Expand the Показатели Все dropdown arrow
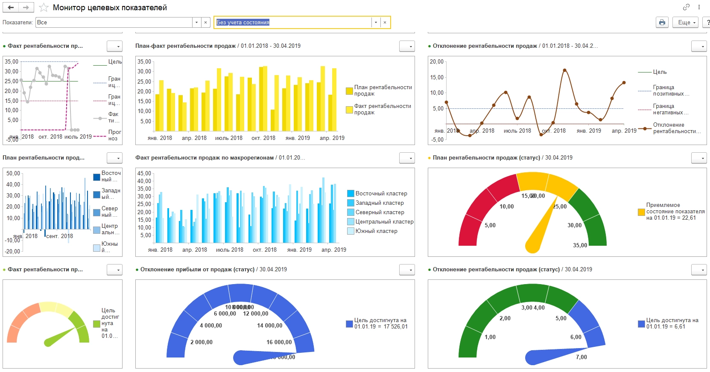 [x=197, y=22]
